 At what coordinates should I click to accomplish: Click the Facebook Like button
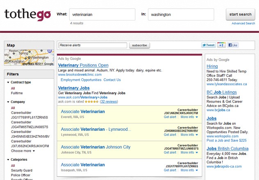[x=233, y=45]
